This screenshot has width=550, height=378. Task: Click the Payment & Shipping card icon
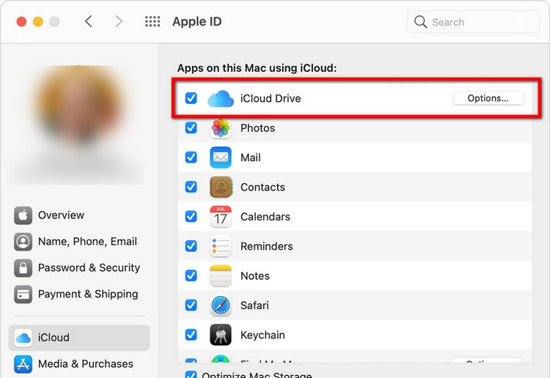(x=23, y=294)
